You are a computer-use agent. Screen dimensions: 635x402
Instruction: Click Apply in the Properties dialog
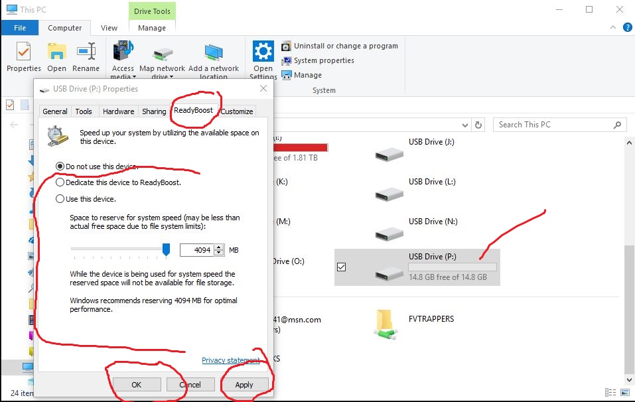click(244, 385)
